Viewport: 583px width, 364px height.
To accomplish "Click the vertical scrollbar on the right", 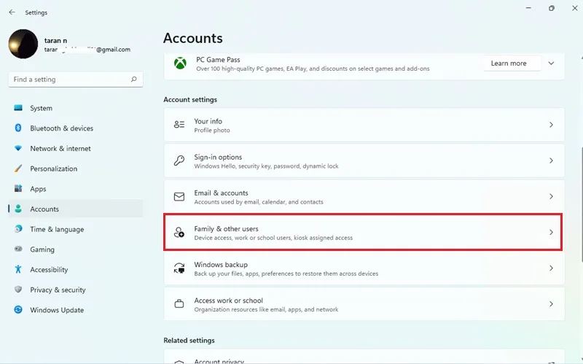I will coord(582,205).
